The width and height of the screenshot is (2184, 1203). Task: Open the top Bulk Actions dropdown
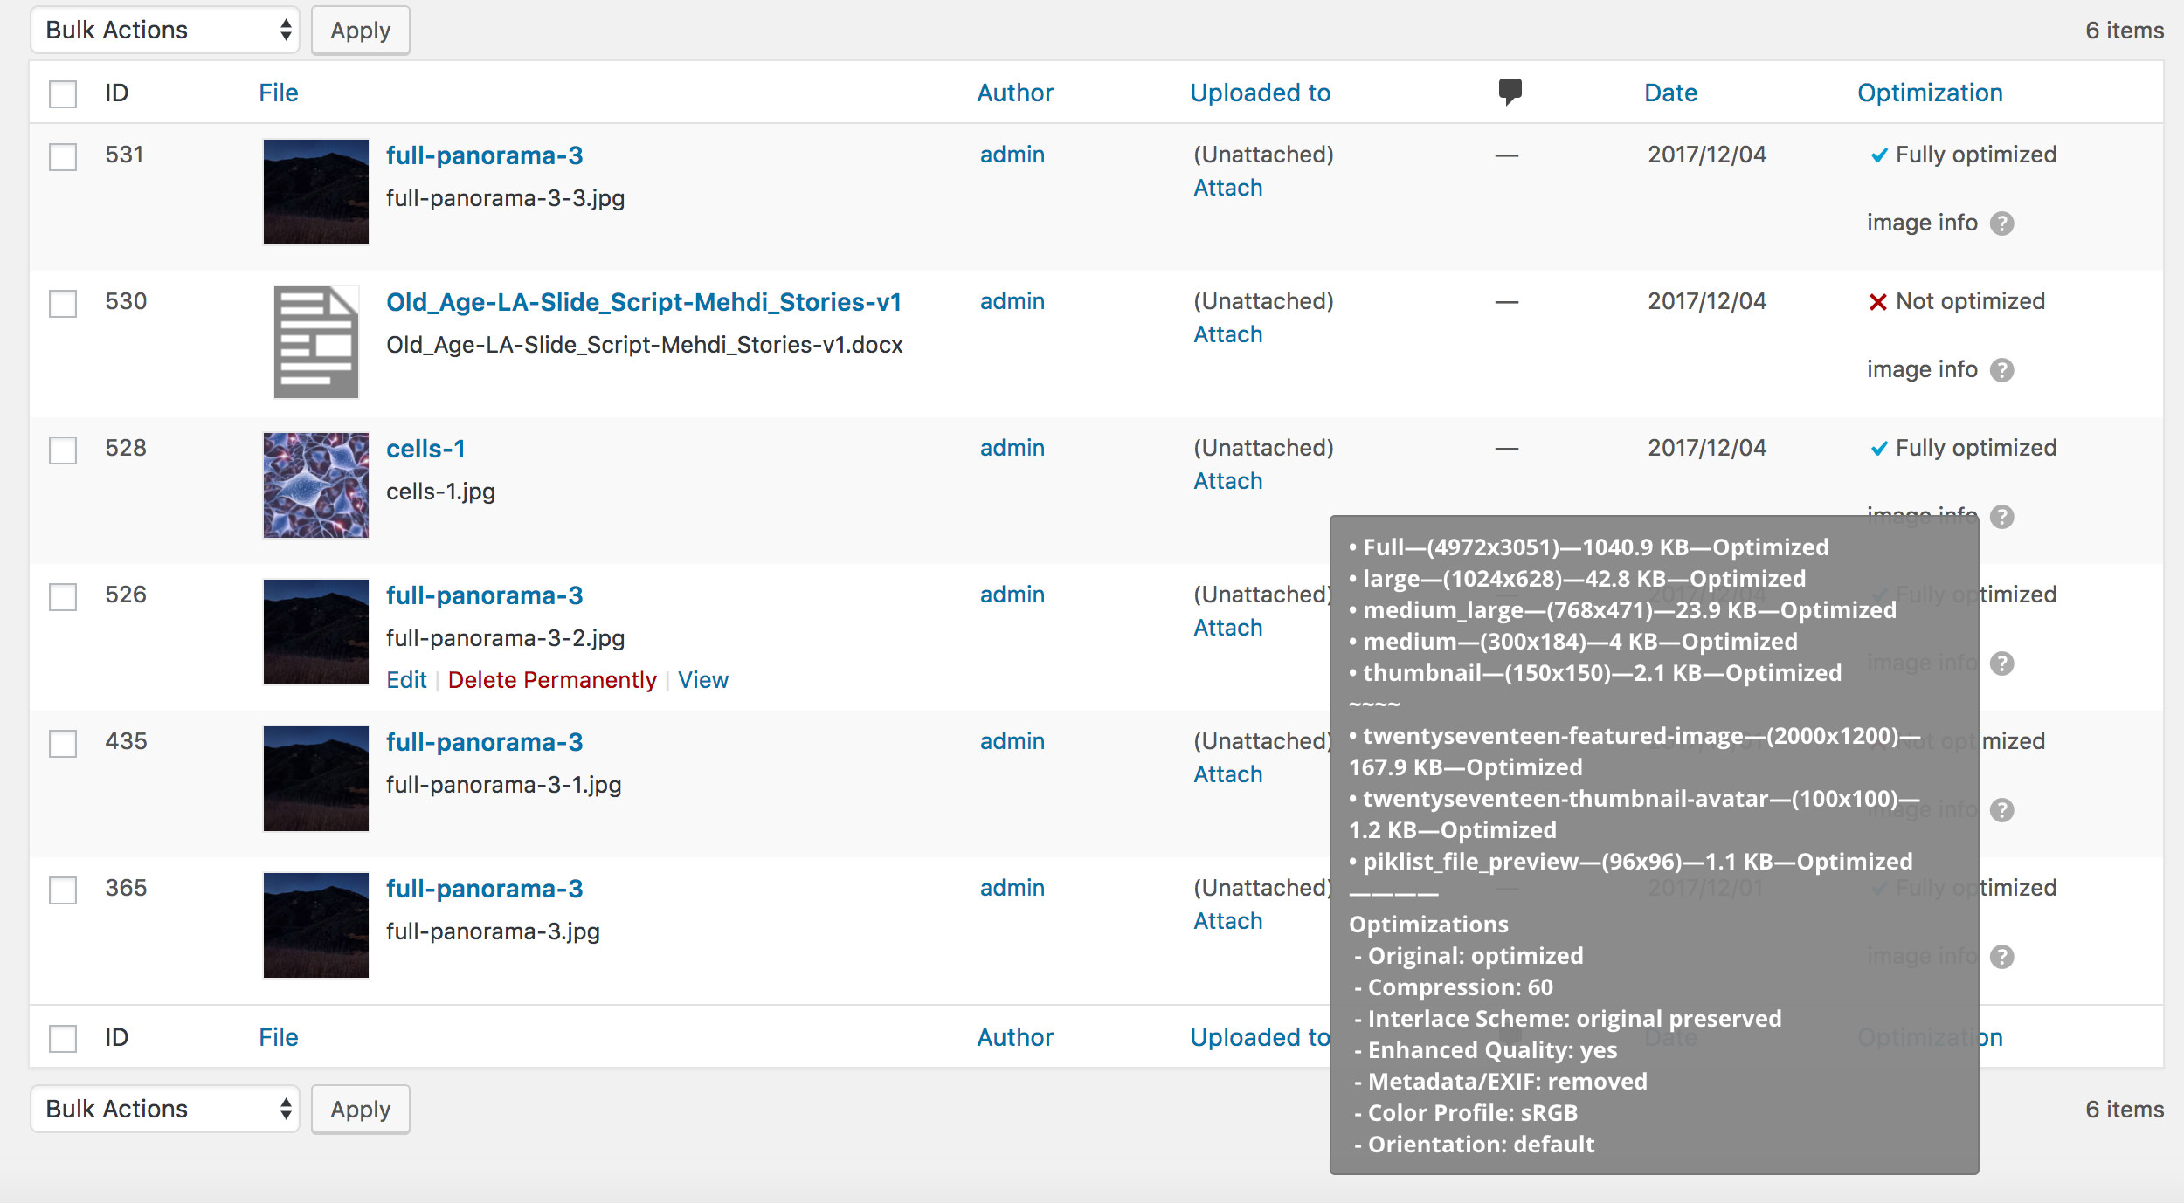[165, 31]
